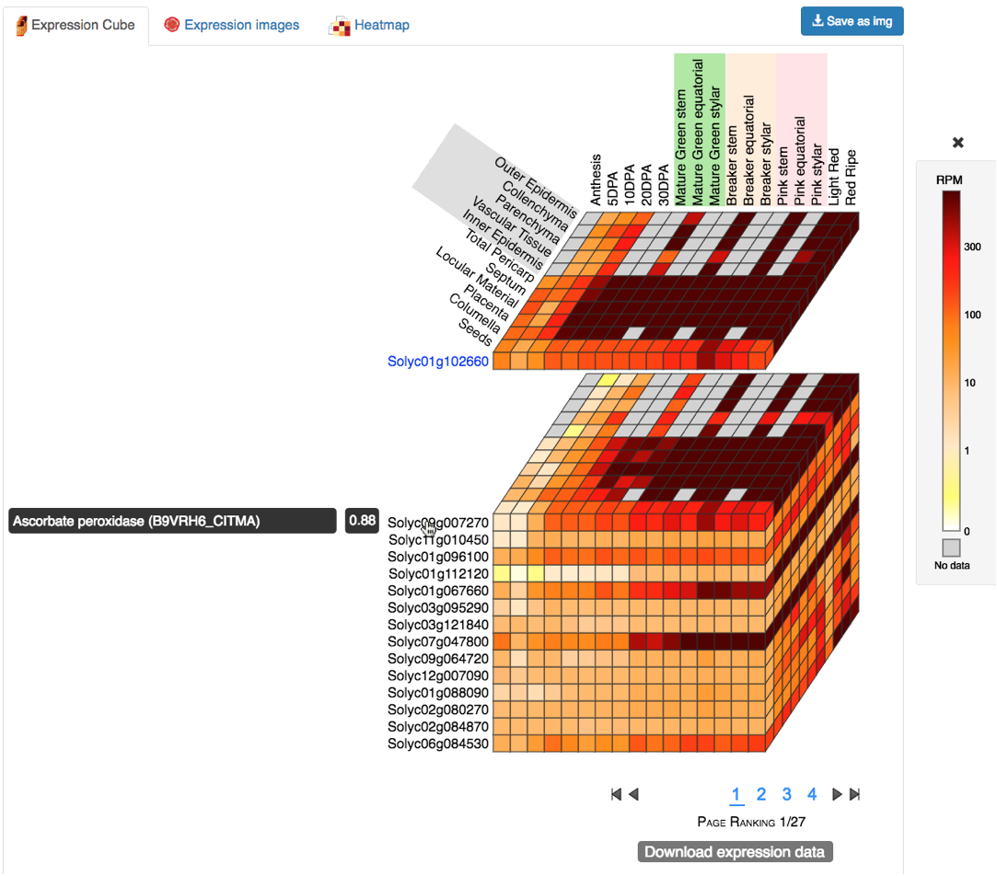This screenshot has width=997, height=876.
Task: Switch to Expression images tab
Action: tap(241, 26)
